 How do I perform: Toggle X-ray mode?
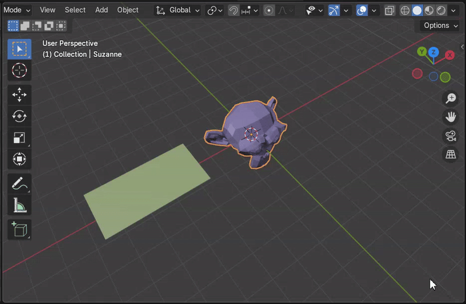389,10
